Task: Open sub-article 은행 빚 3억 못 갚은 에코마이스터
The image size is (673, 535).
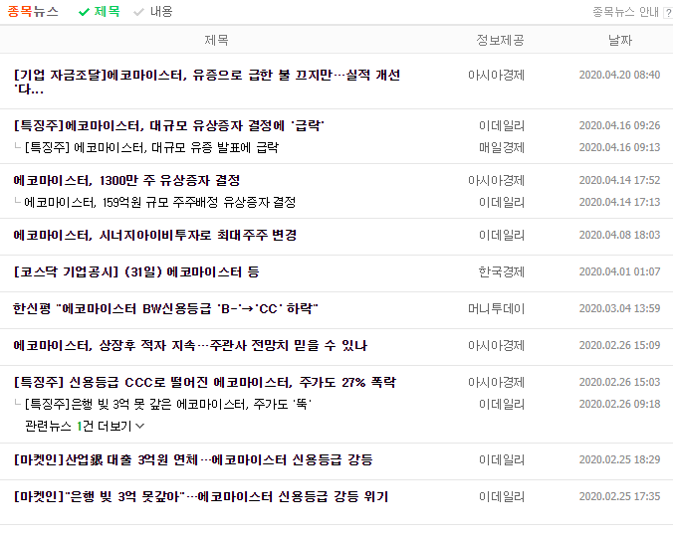Action: pyautogui.click(x=168, y=404)
